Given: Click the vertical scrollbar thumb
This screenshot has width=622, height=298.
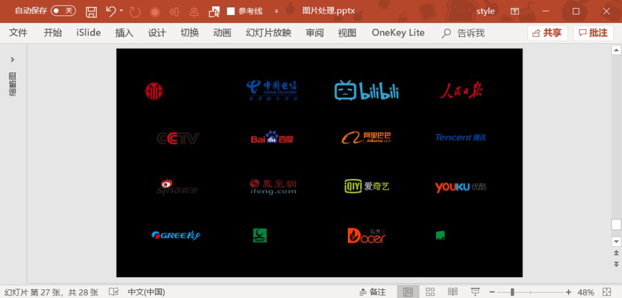Looking at the screenshot, I should (616, 225).
